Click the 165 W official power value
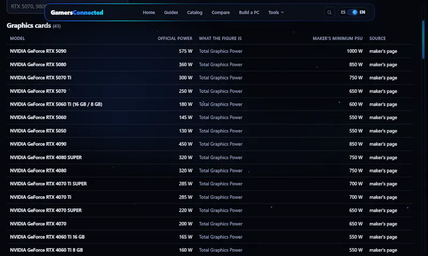Screen dimensions: 428x256 (x=186, y=237)
